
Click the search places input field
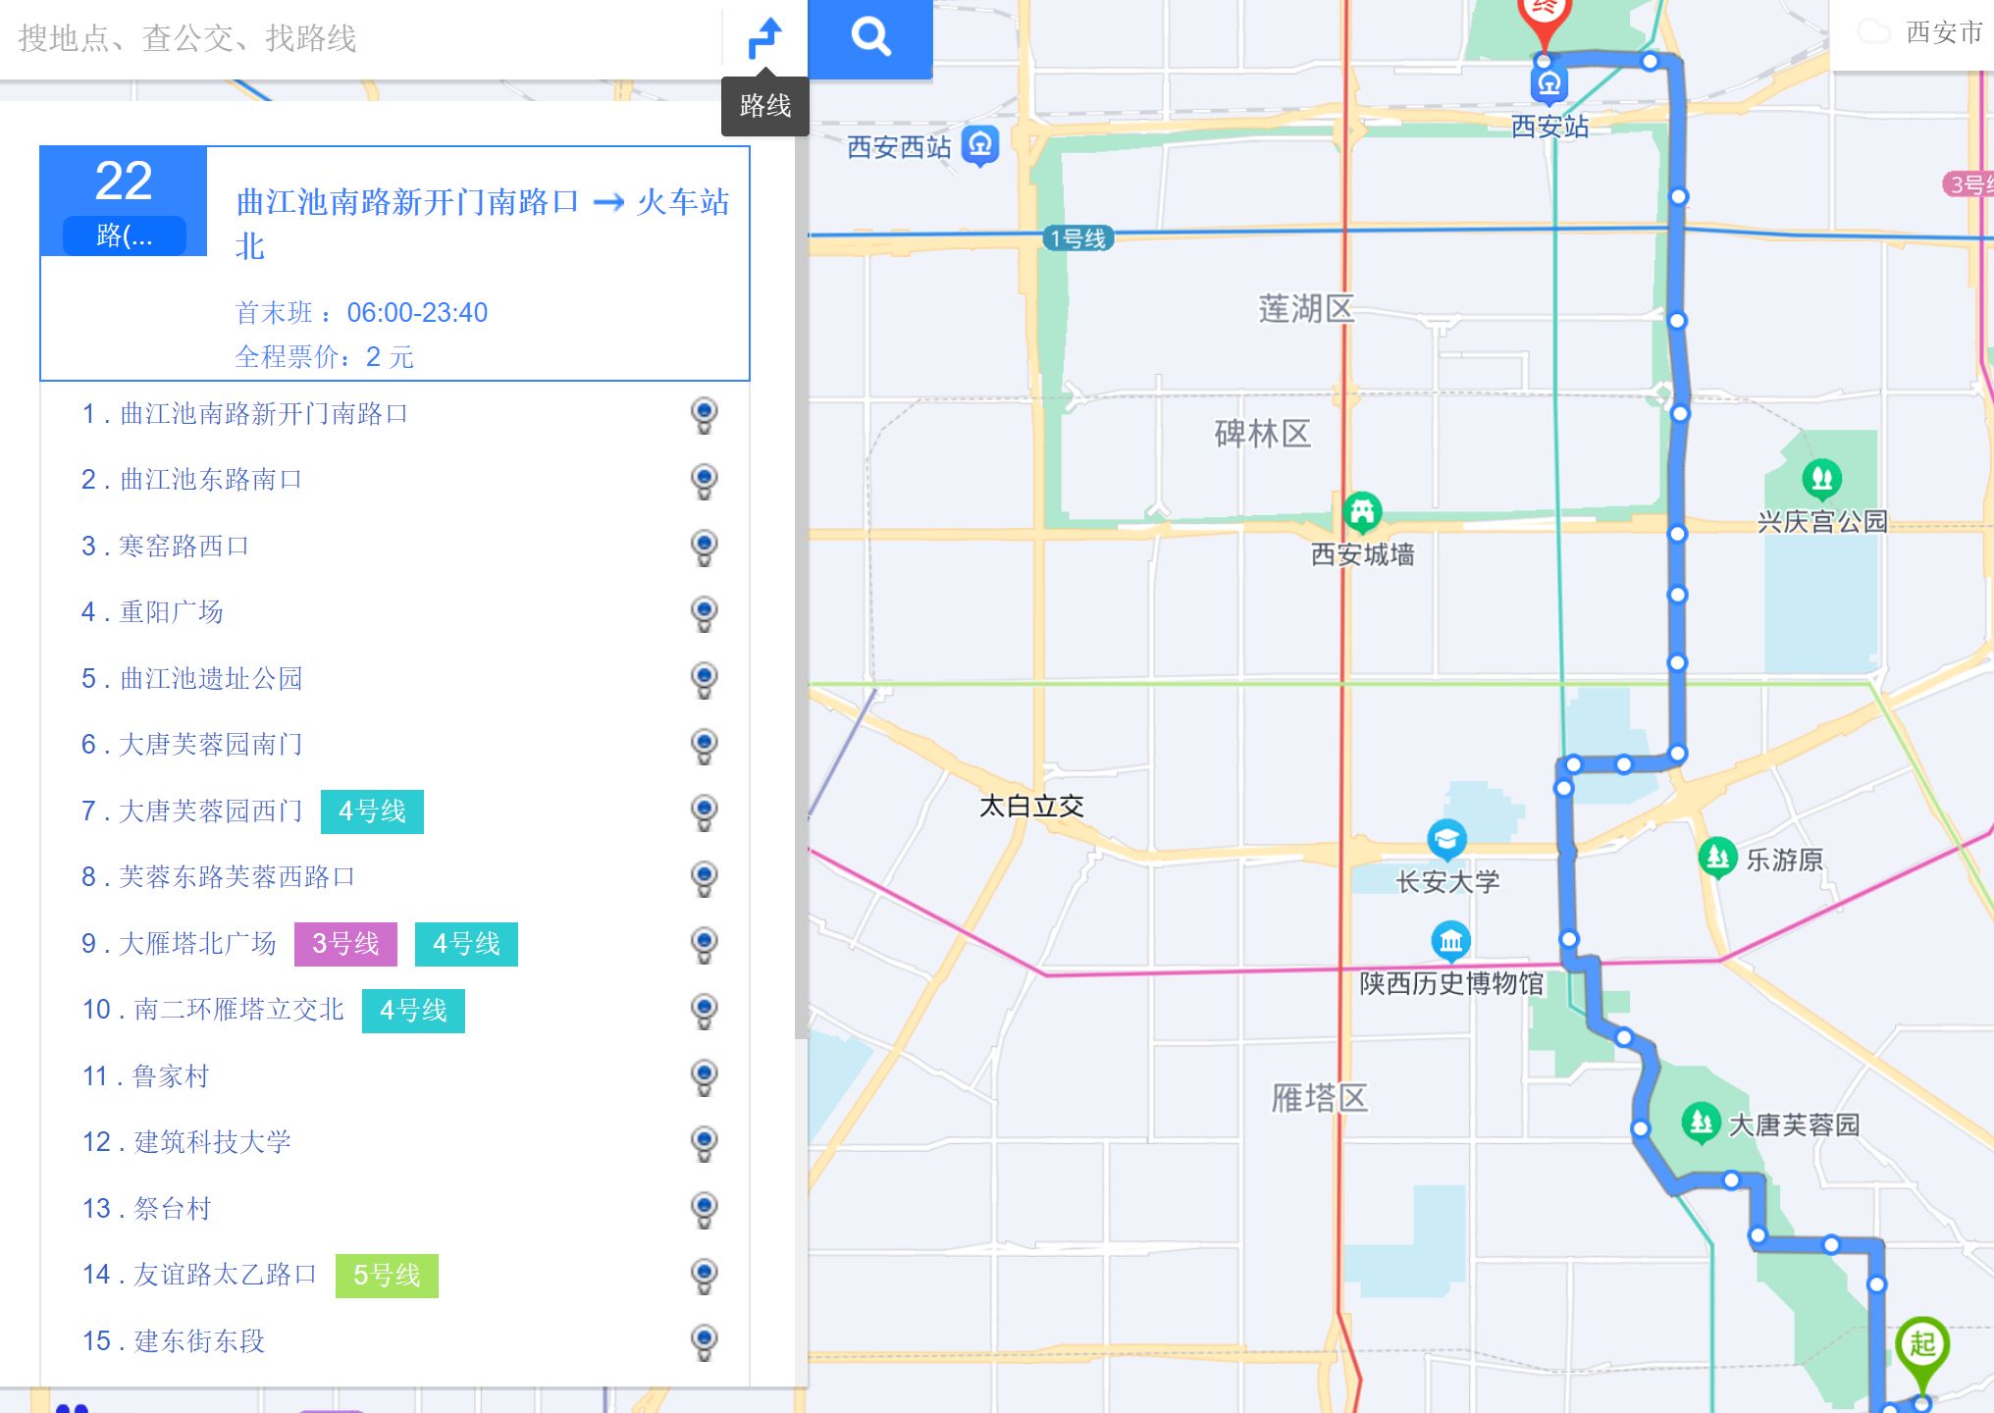(363, 39)
